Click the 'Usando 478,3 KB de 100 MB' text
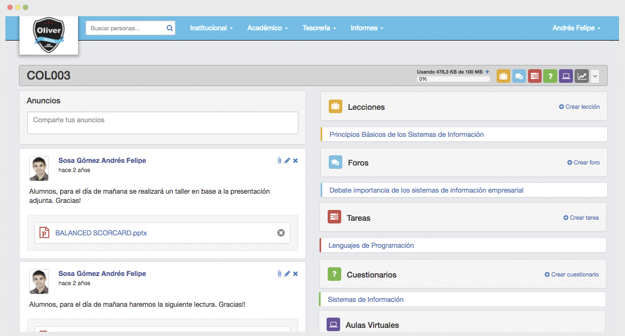625x336 pixels. (x=450, y=71)
